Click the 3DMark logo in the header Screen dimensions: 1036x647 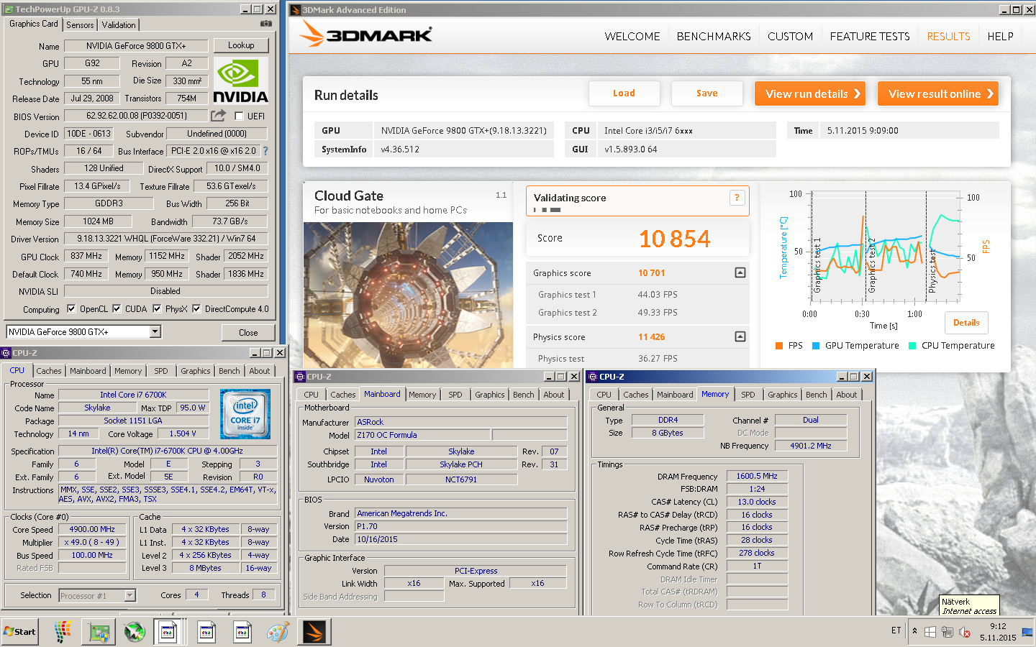click(366, 34)
